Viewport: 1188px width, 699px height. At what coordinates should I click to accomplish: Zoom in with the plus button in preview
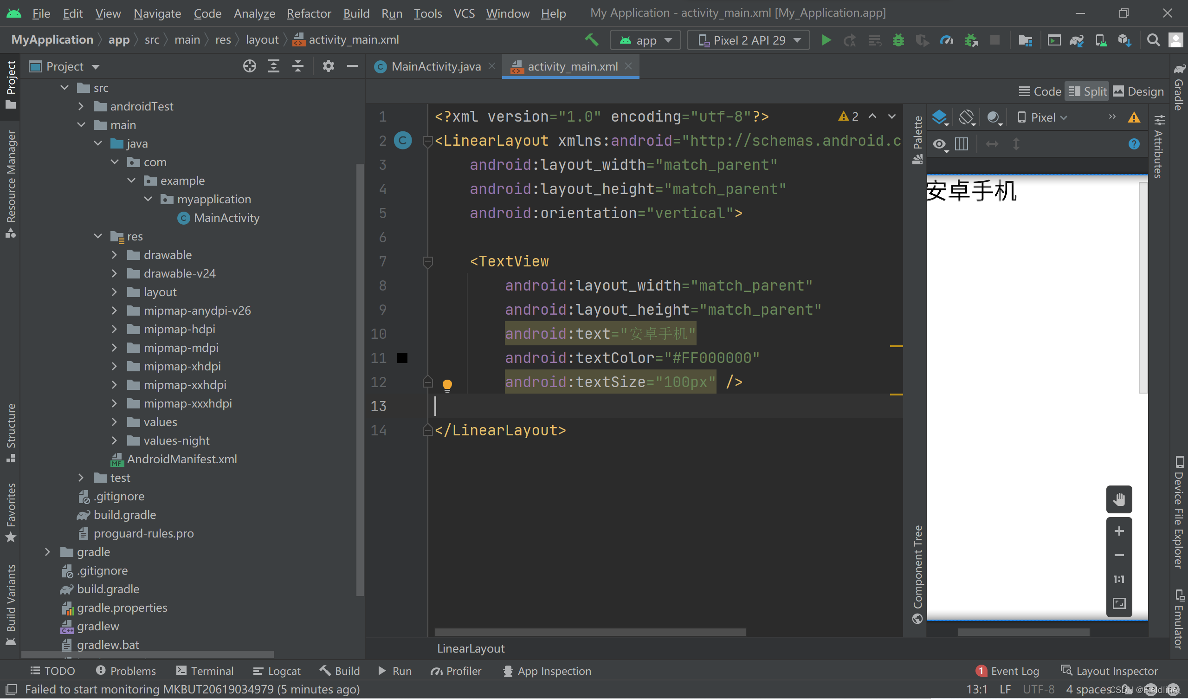1119,531
